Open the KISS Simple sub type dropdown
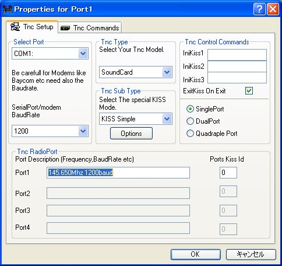The width and height of the screenshot is (282, 266). point(167,119)
